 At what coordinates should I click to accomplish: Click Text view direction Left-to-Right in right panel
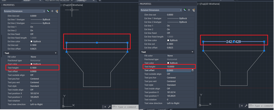pos(173,103)
